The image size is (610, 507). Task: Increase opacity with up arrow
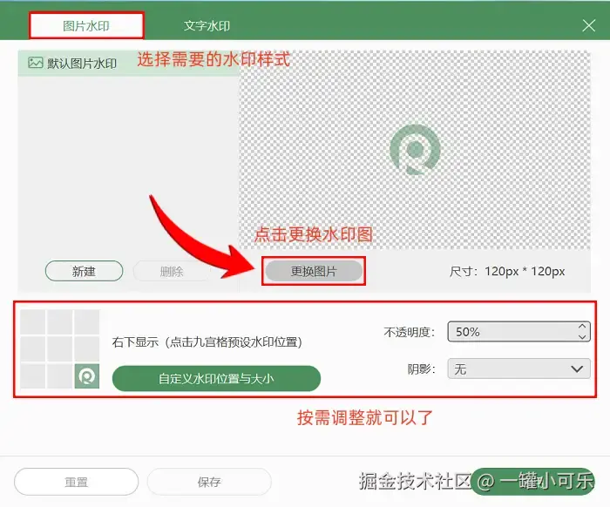(582, 327)
